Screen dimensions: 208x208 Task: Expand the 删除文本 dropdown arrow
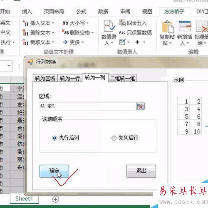point(53,33)
